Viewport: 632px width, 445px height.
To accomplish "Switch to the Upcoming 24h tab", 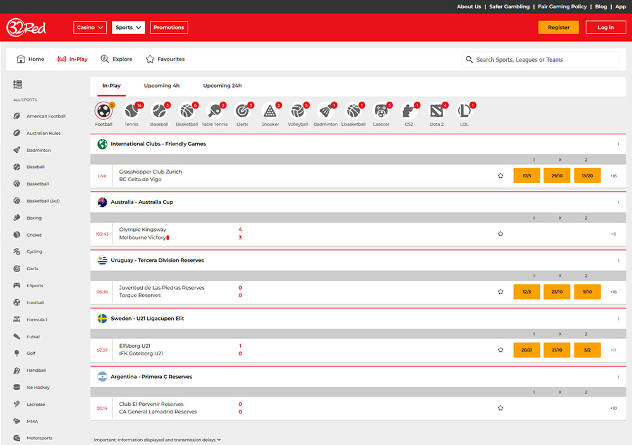I will (222, 86).
